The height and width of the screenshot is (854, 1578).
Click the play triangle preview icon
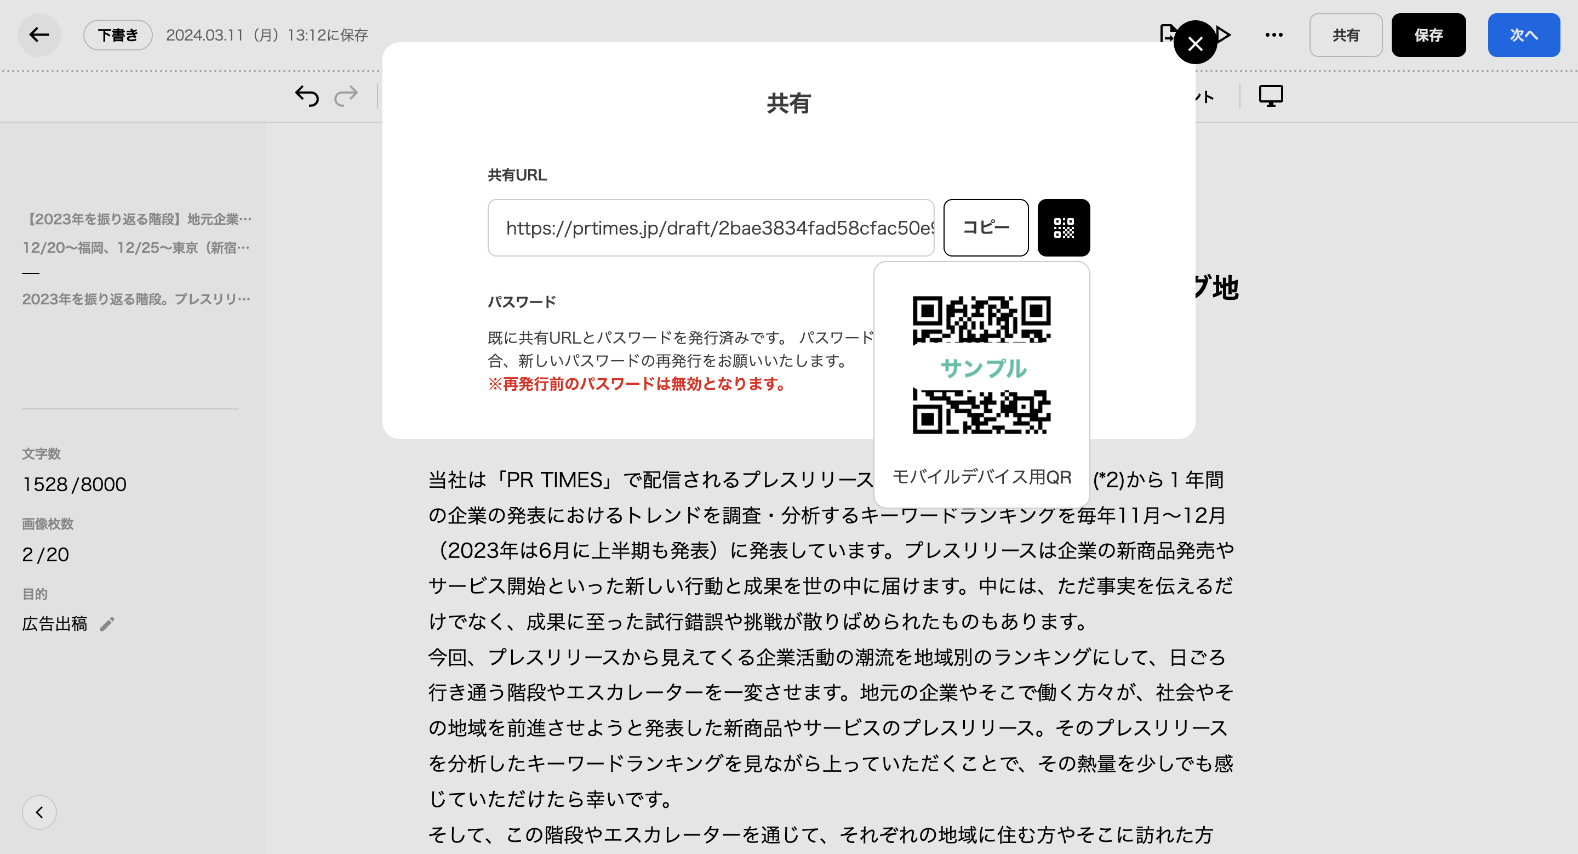[1224, 35]
